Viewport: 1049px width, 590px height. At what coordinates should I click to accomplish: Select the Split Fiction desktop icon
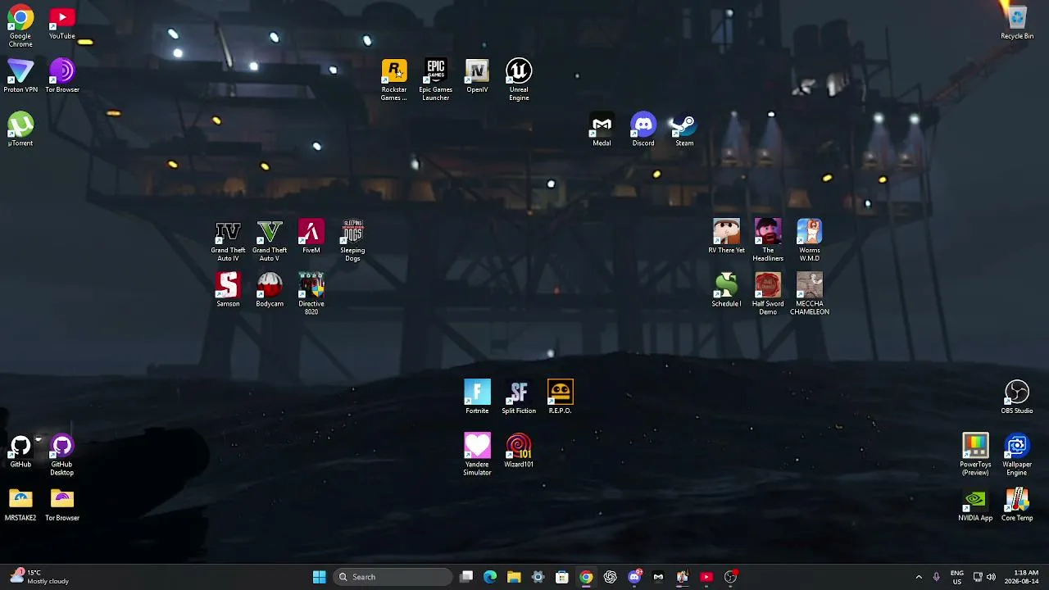pos(519,397)
